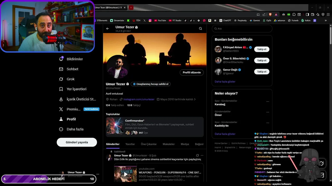
Task: Select the Umur Tezer browser tab
Action: pos(110,7)
